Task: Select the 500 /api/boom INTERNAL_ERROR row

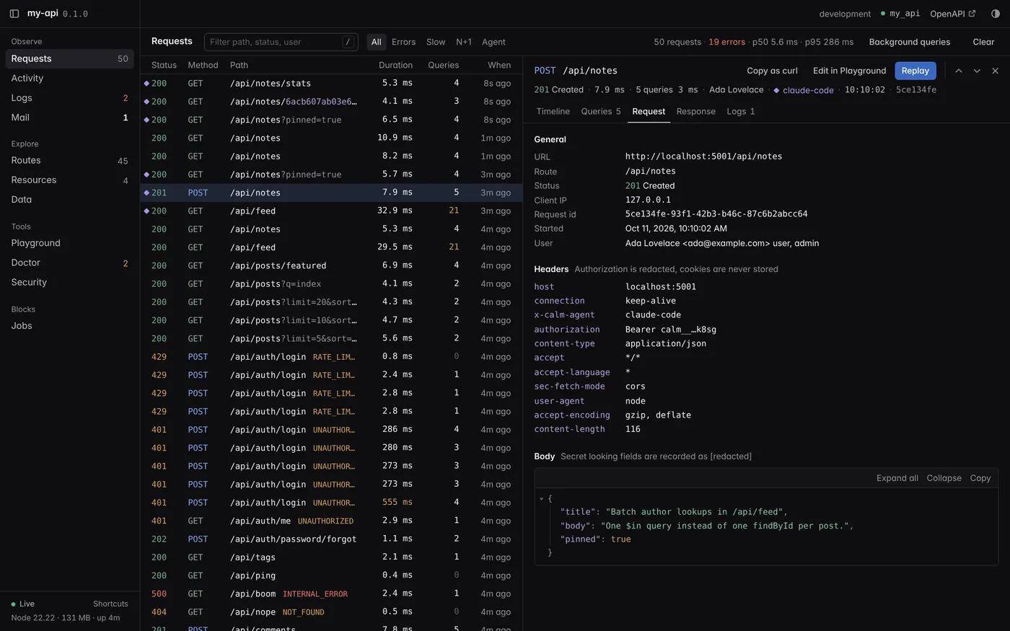Action: click(331, 594)
